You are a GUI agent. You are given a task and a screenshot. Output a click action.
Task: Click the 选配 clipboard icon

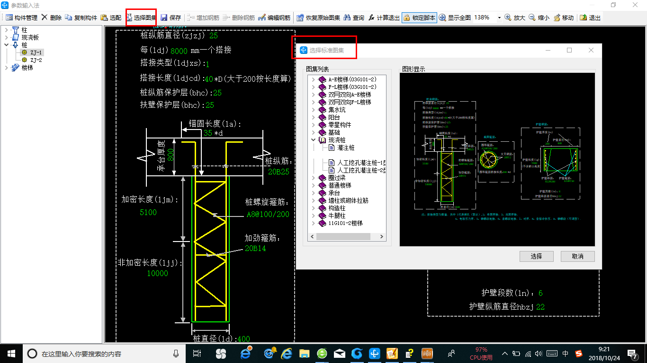coord(104,17)
